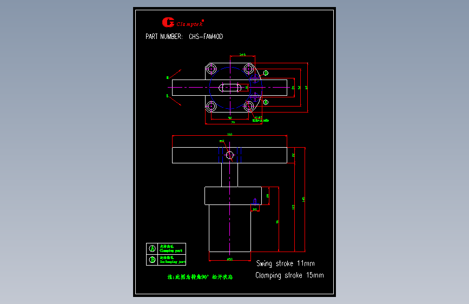Click the red Clamptek logo

(x=183, y=22)
